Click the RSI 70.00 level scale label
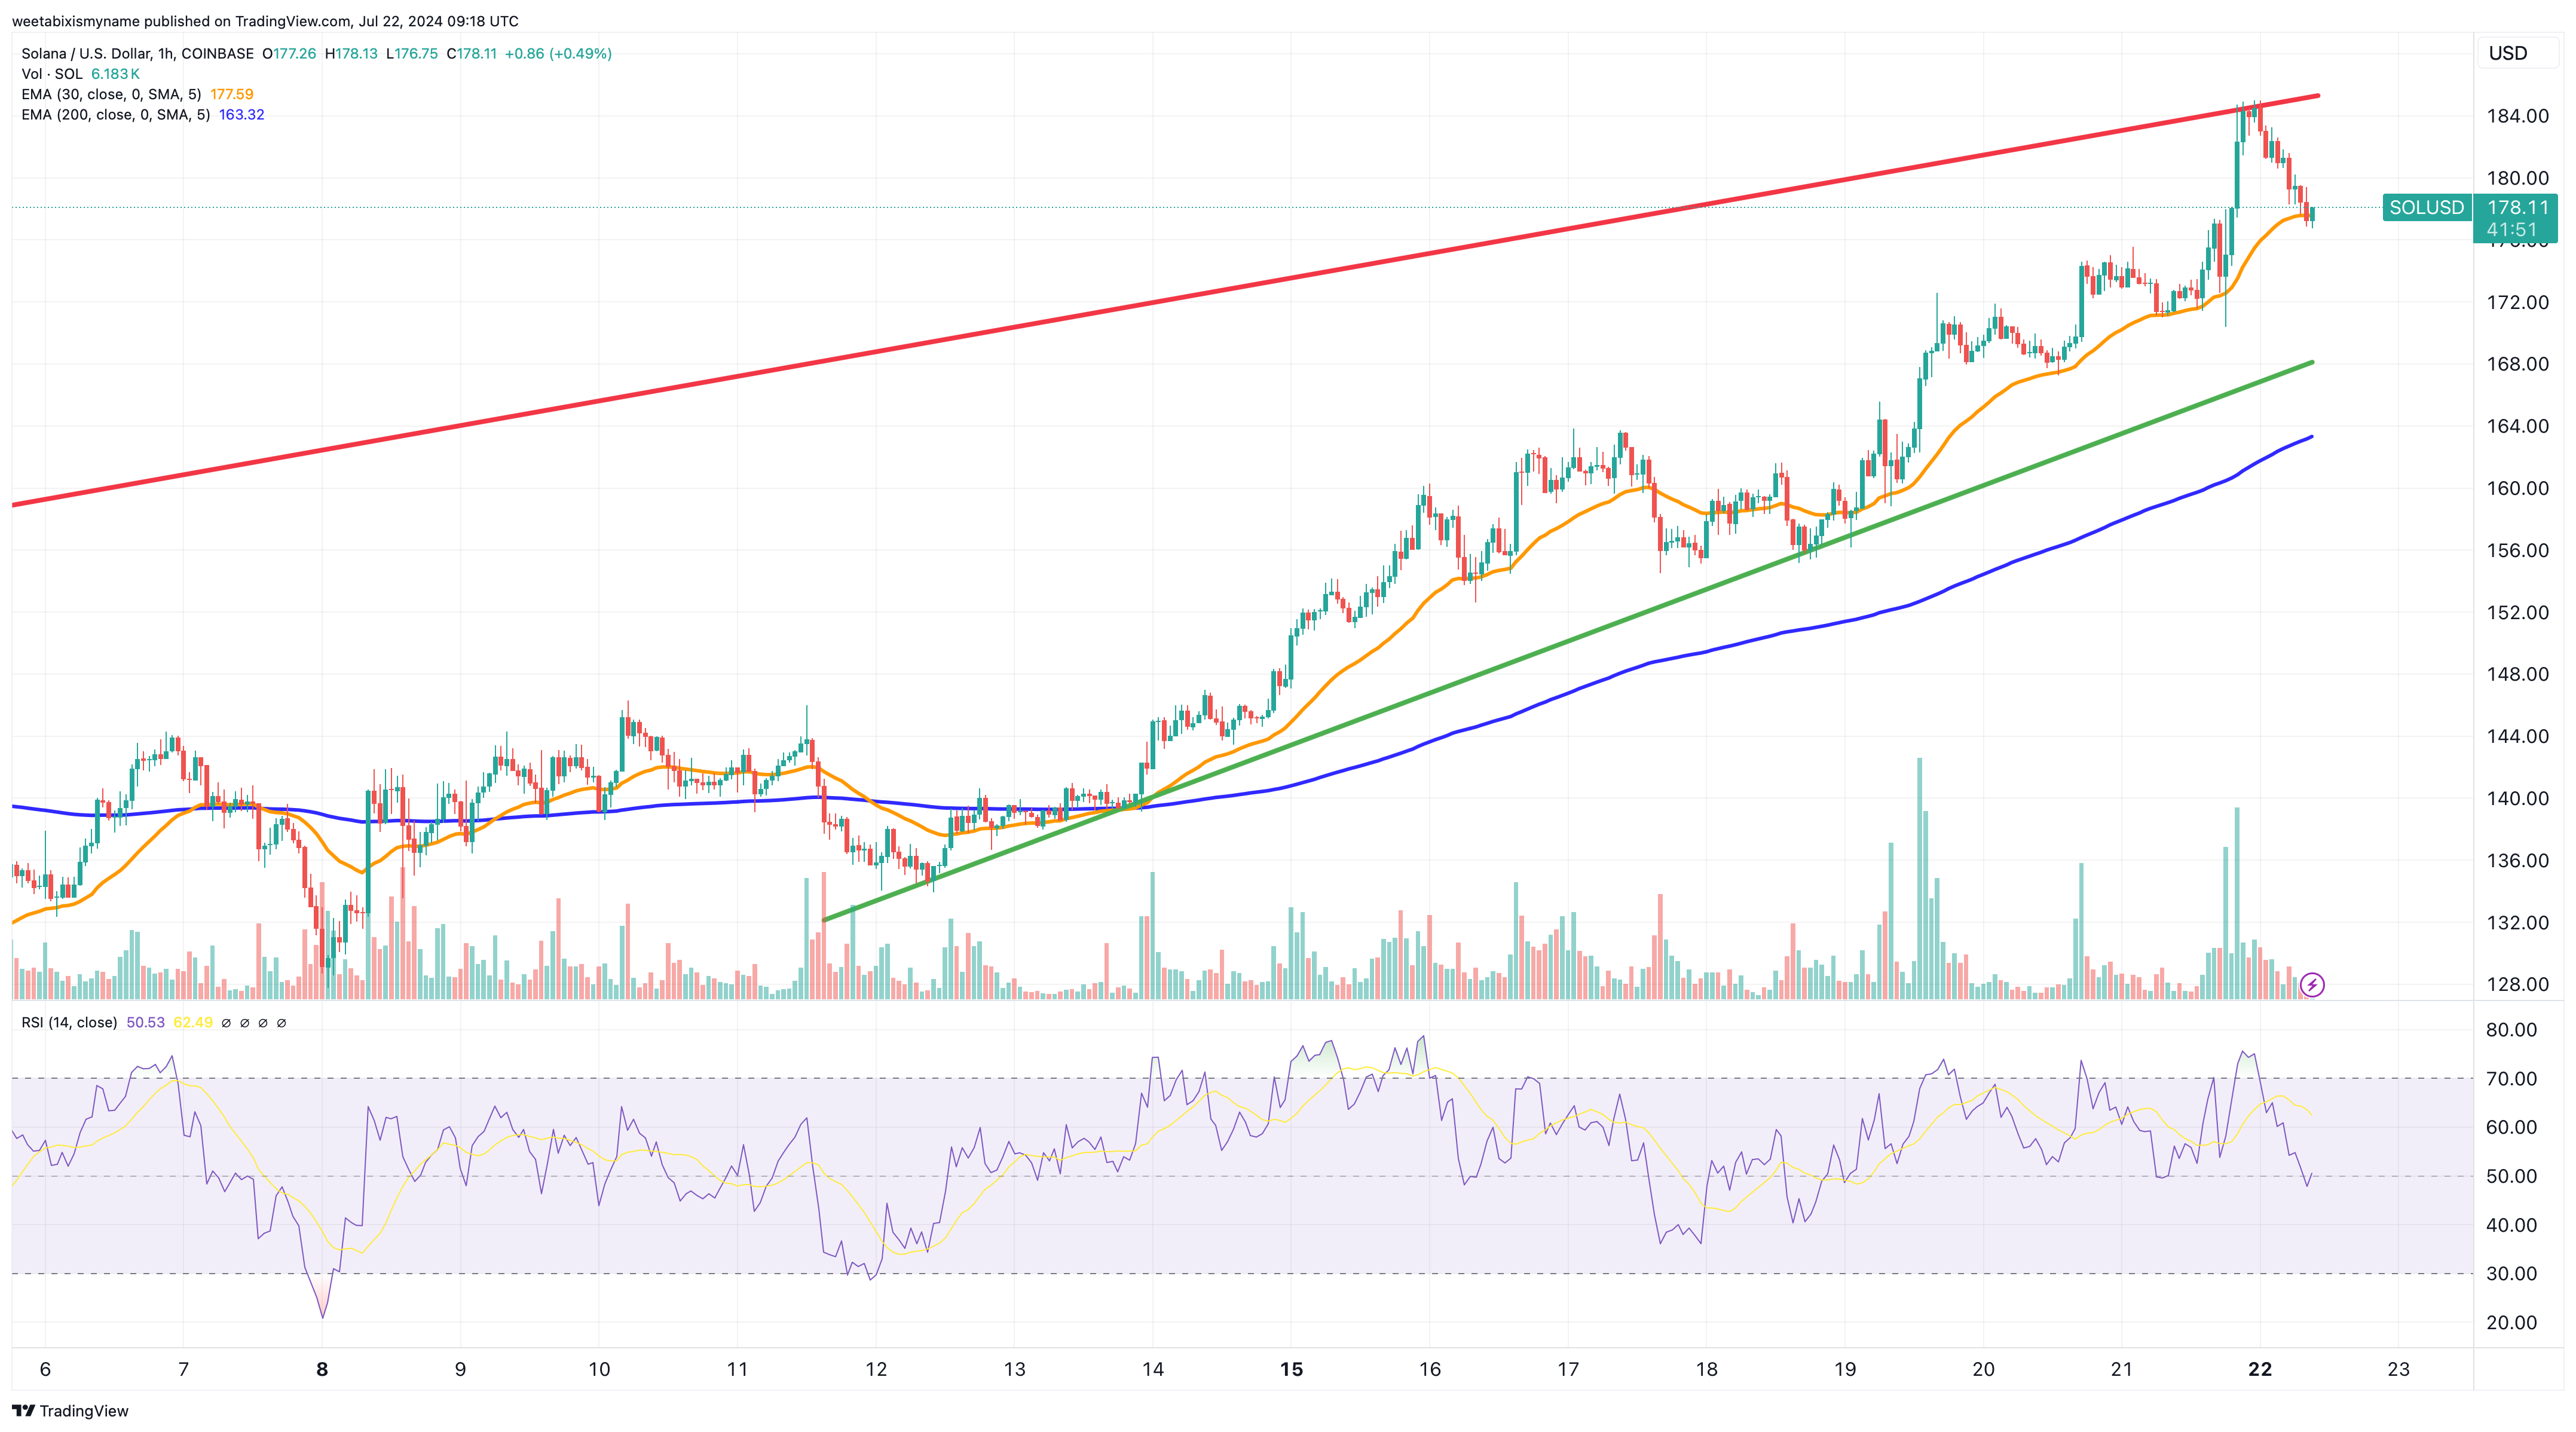2576x1432 pixels. (2511, 1078)
